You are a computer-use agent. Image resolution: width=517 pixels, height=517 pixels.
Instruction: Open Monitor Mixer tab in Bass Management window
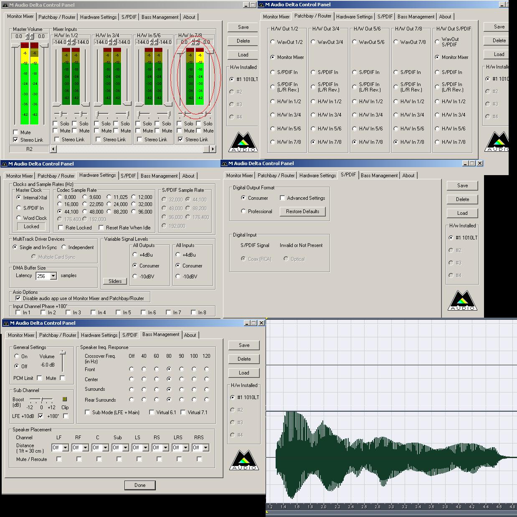point(21,335)
